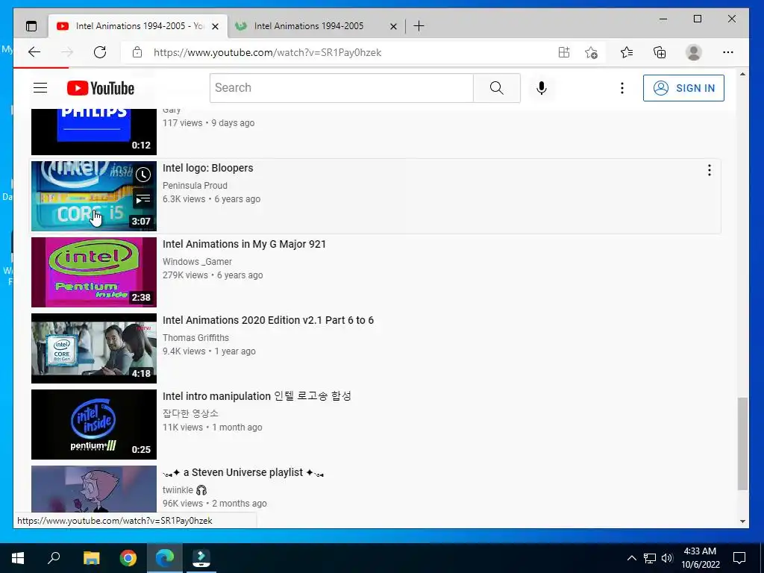Close the YouTube tab

[x=215, y=26]
